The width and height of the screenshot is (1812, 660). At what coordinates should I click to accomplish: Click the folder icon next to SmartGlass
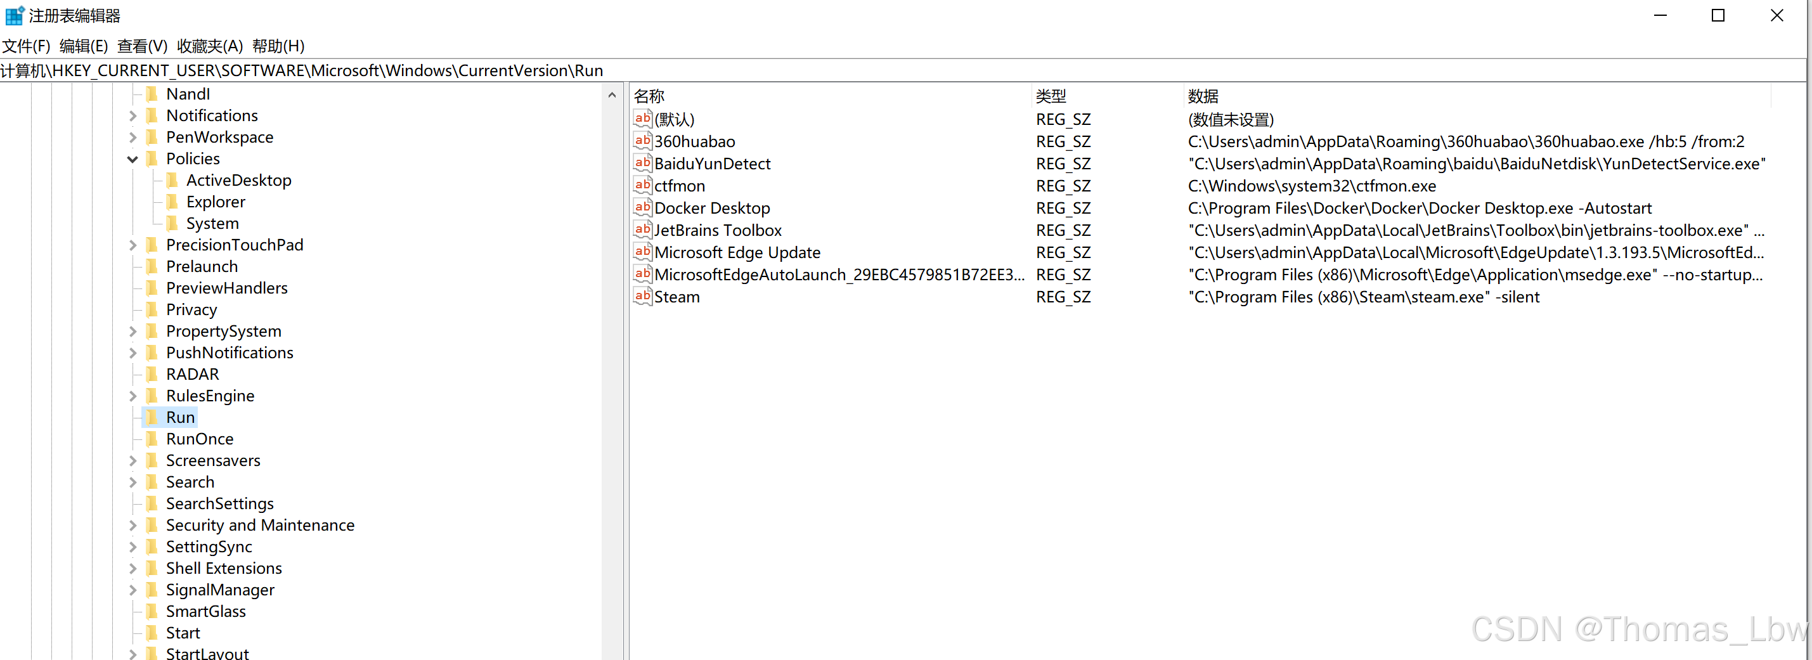[x=152, y=611]
